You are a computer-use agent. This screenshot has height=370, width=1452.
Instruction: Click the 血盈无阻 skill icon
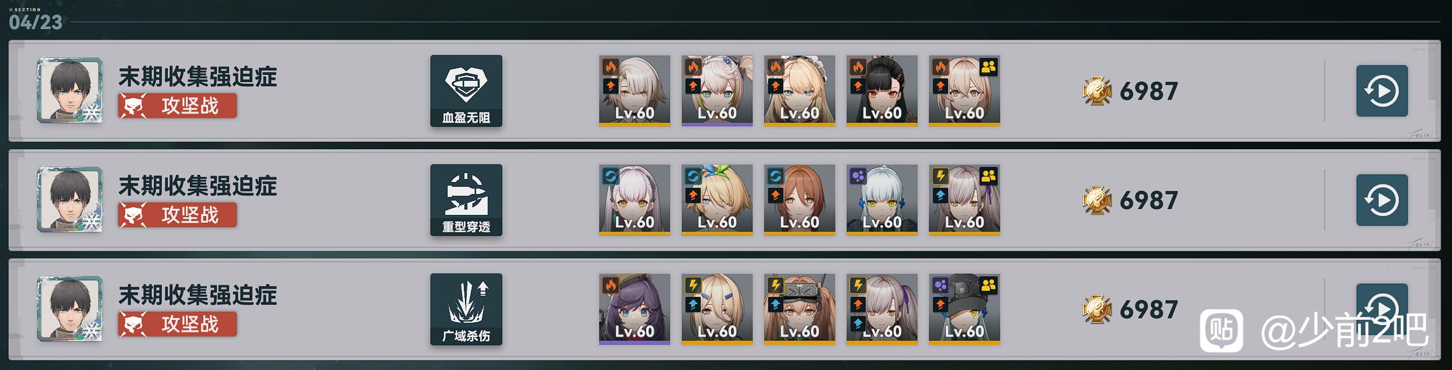[466, 91]
